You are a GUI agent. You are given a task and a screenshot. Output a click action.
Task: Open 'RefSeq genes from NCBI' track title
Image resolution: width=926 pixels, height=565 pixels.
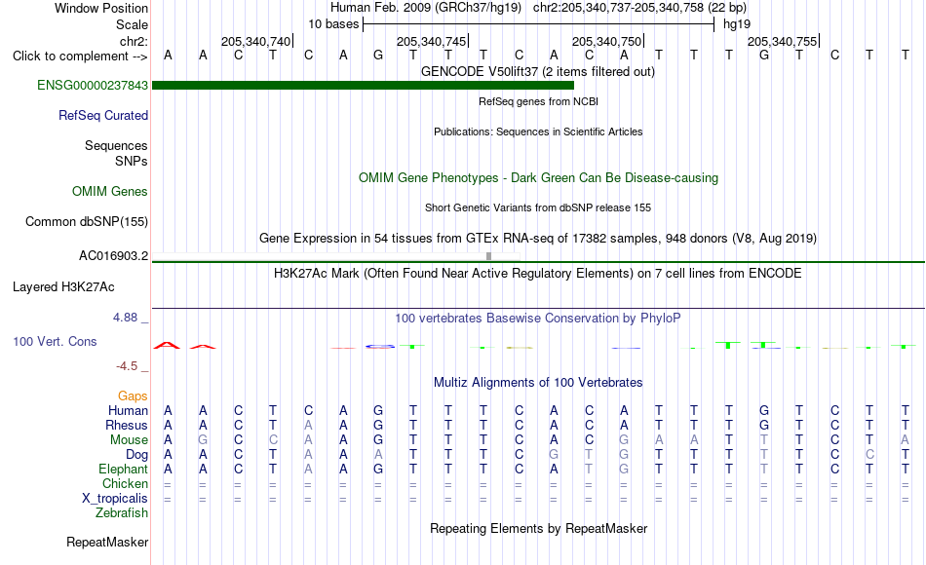[x=538, y=101]
